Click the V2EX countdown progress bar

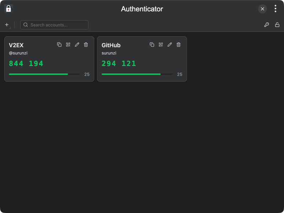(x=44, y=74)
